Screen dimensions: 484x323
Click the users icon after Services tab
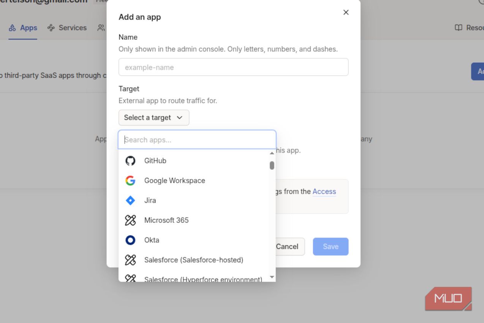coord(101,28)
